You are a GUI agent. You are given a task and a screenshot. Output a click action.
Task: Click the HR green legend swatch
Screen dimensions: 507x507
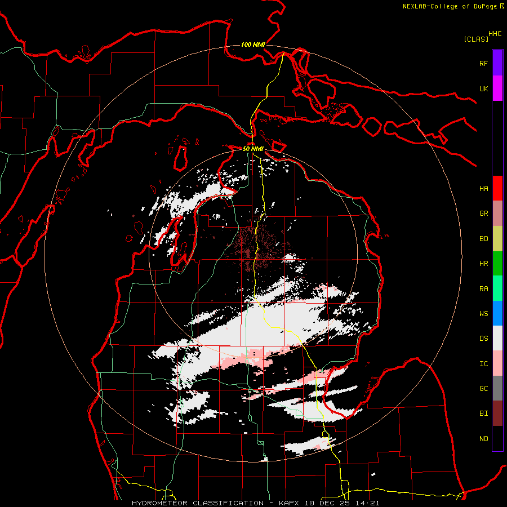[497, 264]
